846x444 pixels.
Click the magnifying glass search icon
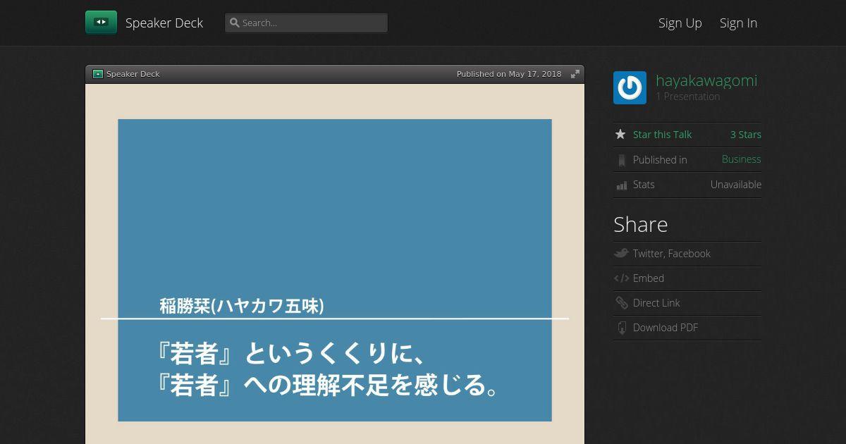pyautogui.click(x=234, y=23)
